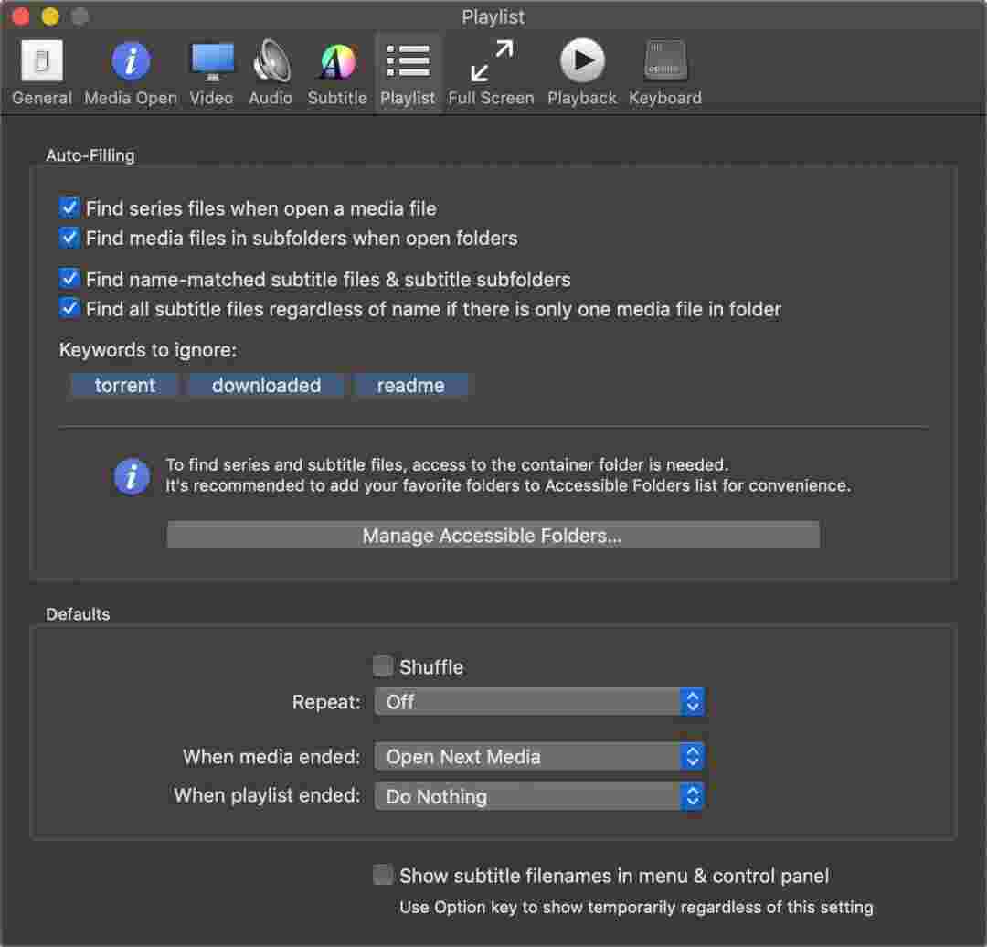Click Manage Accessible Folders button
This screenshot has height=947, width=987.
(493, 536)
